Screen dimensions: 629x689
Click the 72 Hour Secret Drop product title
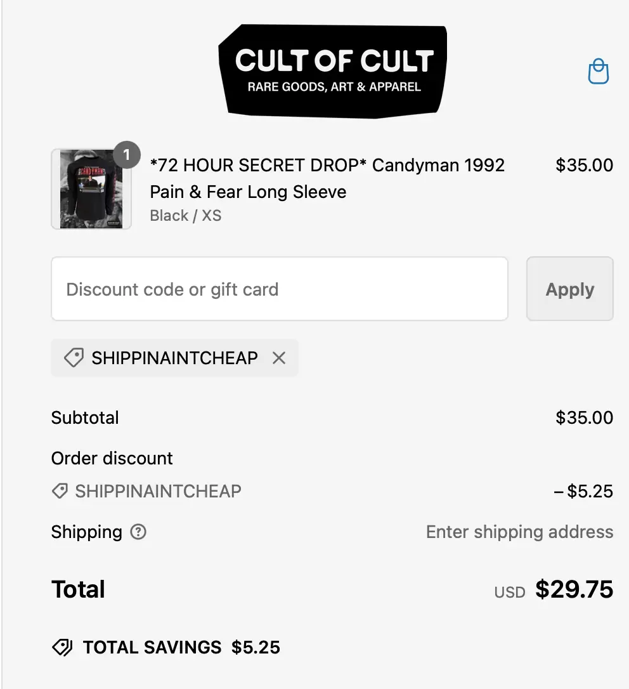(x=327, y=178)
